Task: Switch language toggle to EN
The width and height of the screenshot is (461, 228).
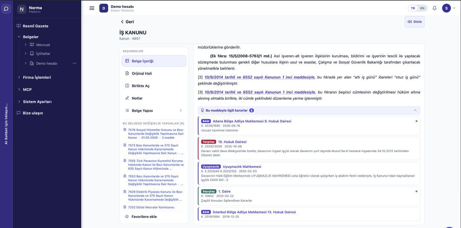Action: [422, 8]
